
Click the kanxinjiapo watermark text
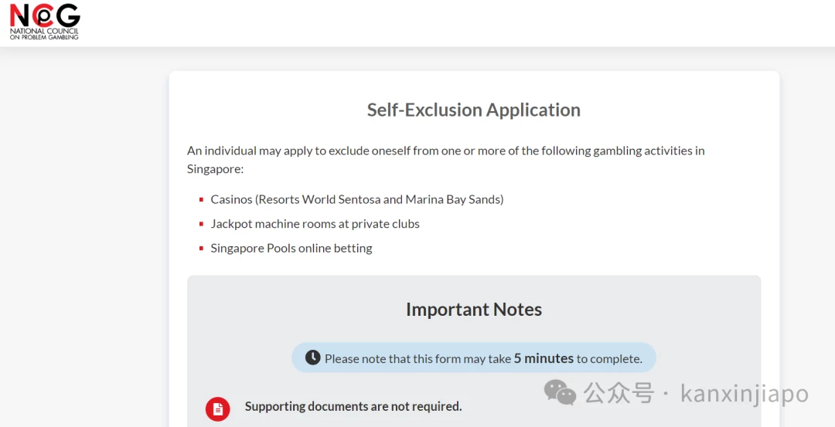745,394
